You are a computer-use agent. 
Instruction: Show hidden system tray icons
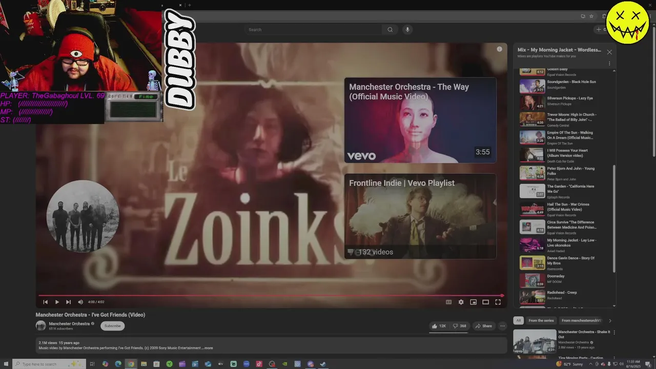591,364
